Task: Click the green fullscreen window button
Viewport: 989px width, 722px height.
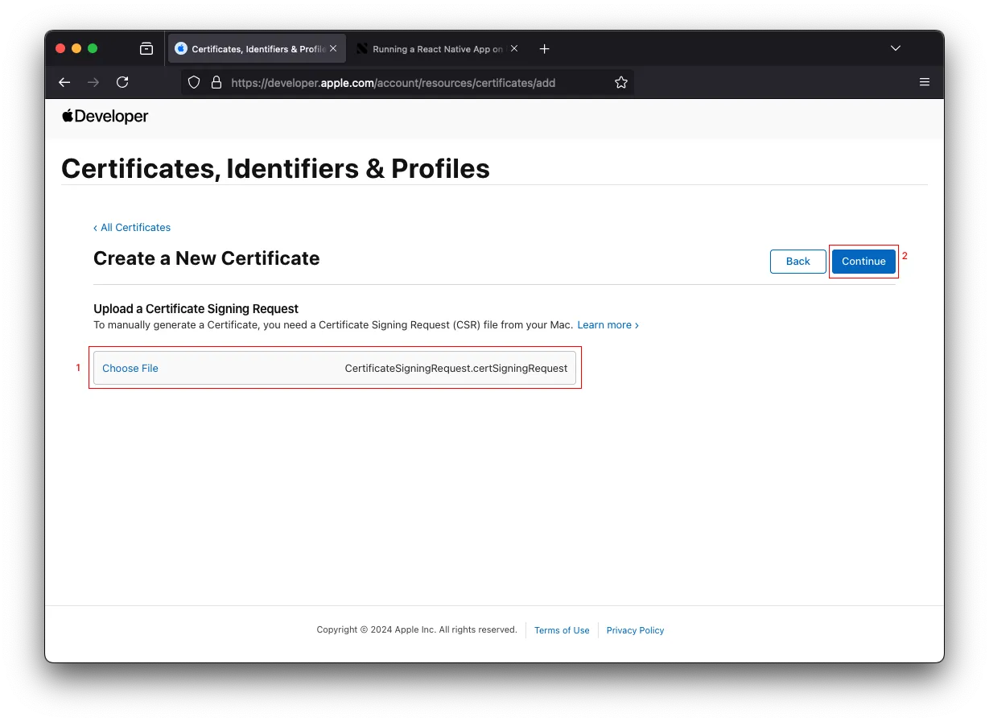Action: [93, 48]
